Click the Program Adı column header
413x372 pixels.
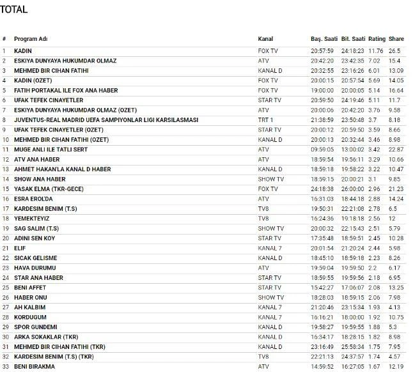31,39
